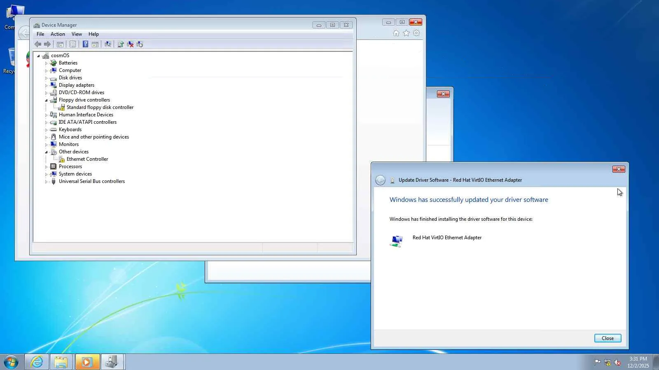The height and width of the screenshot is (370, 659).
Task: Open the Windows Start menu
Action: click(x=11, y=362)
